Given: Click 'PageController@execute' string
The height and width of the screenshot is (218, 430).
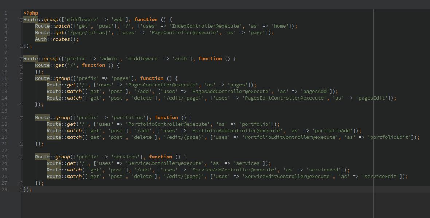Looking at the screenshot, I should click(184, 33).
